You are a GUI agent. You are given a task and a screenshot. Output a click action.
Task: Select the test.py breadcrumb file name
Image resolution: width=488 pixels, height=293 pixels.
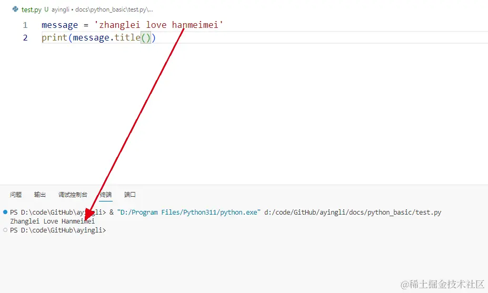tap(32, 9)
